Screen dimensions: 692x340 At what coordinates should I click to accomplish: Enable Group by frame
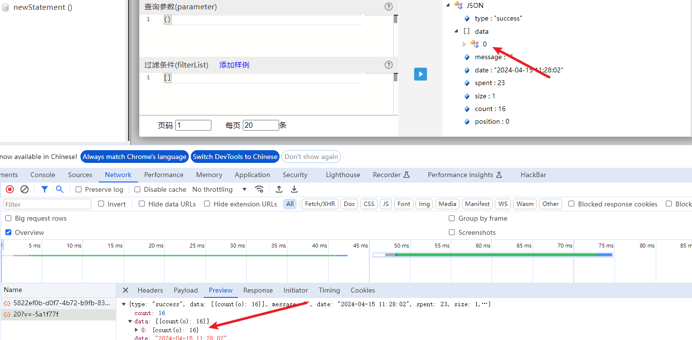452,218
